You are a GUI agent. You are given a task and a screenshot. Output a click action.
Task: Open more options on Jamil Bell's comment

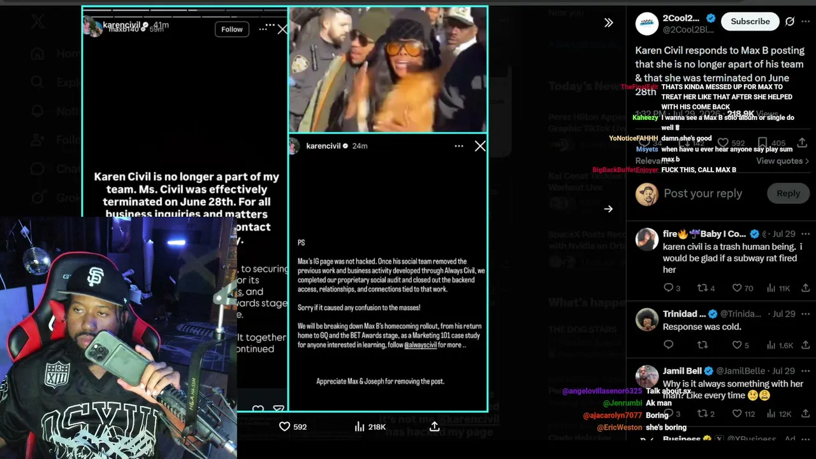coord(806,370)
